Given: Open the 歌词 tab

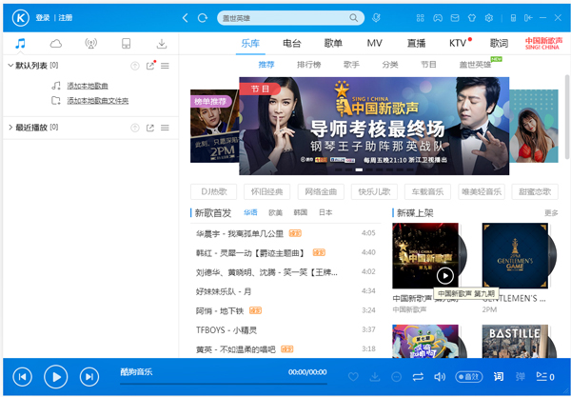Looking at the screenshot, I should click(x=499, y=44).
